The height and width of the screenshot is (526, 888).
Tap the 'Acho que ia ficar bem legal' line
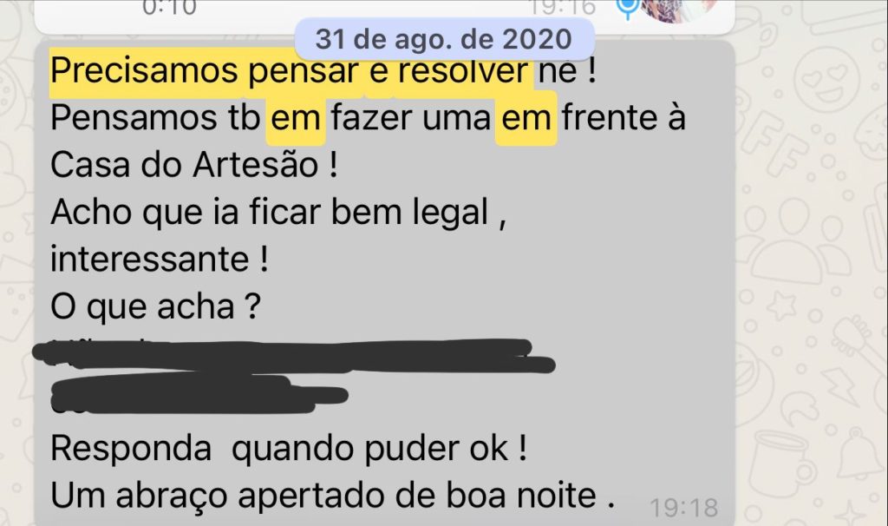[278, 213]
